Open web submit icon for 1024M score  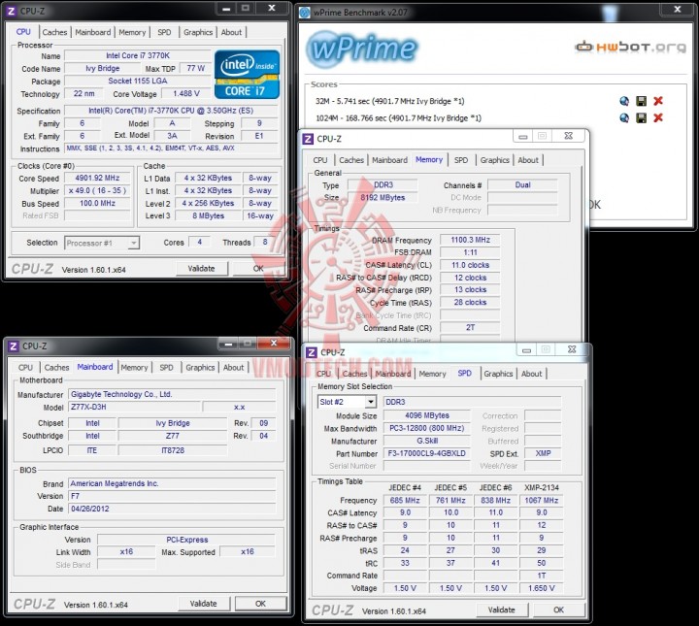(624, 117)
